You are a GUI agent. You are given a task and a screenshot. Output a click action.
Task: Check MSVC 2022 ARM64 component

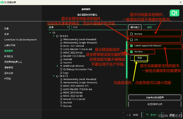pos(61,46)
